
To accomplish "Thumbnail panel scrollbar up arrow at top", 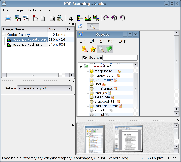I will [x=176, y=126].
